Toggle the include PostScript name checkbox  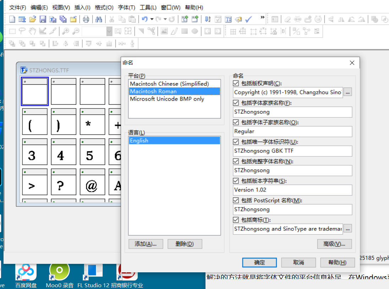pyautogui.click(x=236, y=200)
